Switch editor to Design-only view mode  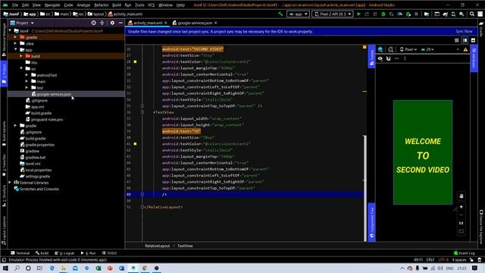[x=473, y=40]
